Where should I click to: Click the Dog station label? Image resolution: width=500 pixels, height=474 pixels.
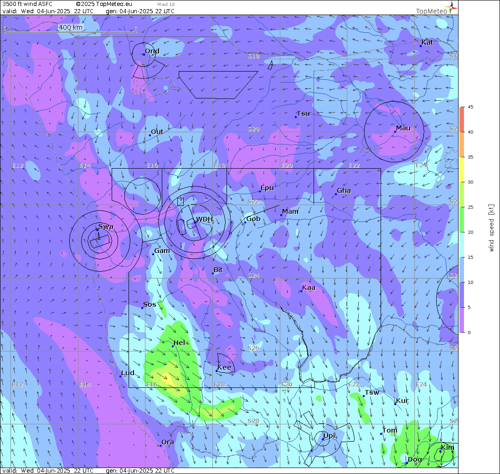pyautogui.click(x=415, y=459)
